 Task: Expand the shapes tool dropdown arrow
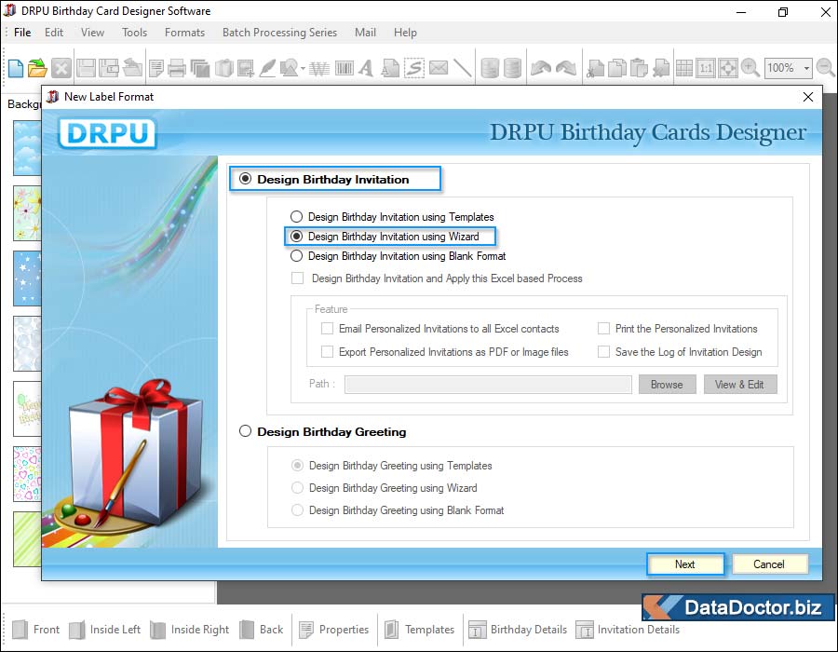(303, 68)
